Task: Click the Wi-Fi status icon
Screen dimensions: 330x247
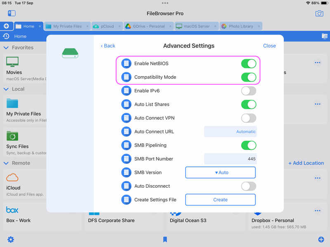Action: 308,3
